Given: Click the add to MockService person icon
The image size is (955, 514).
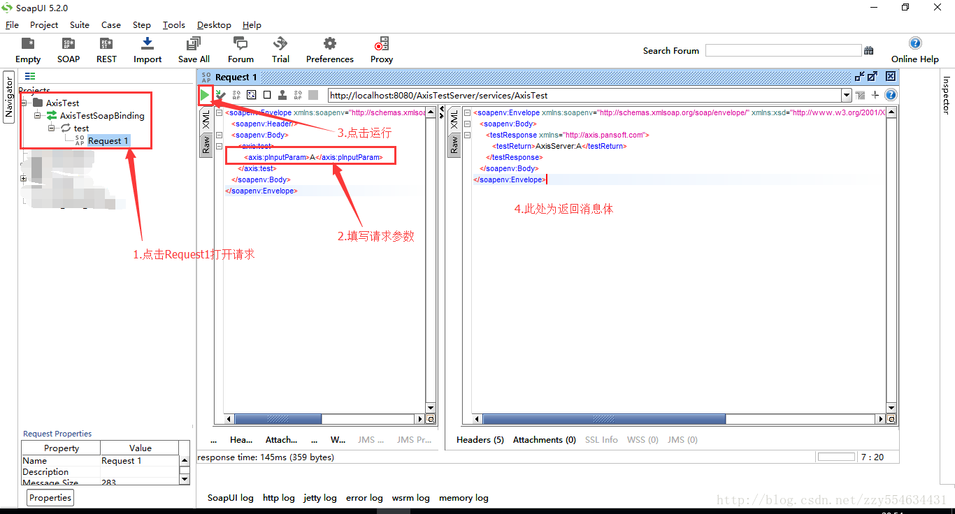Looking at the screenshot, I should point(282,95).
